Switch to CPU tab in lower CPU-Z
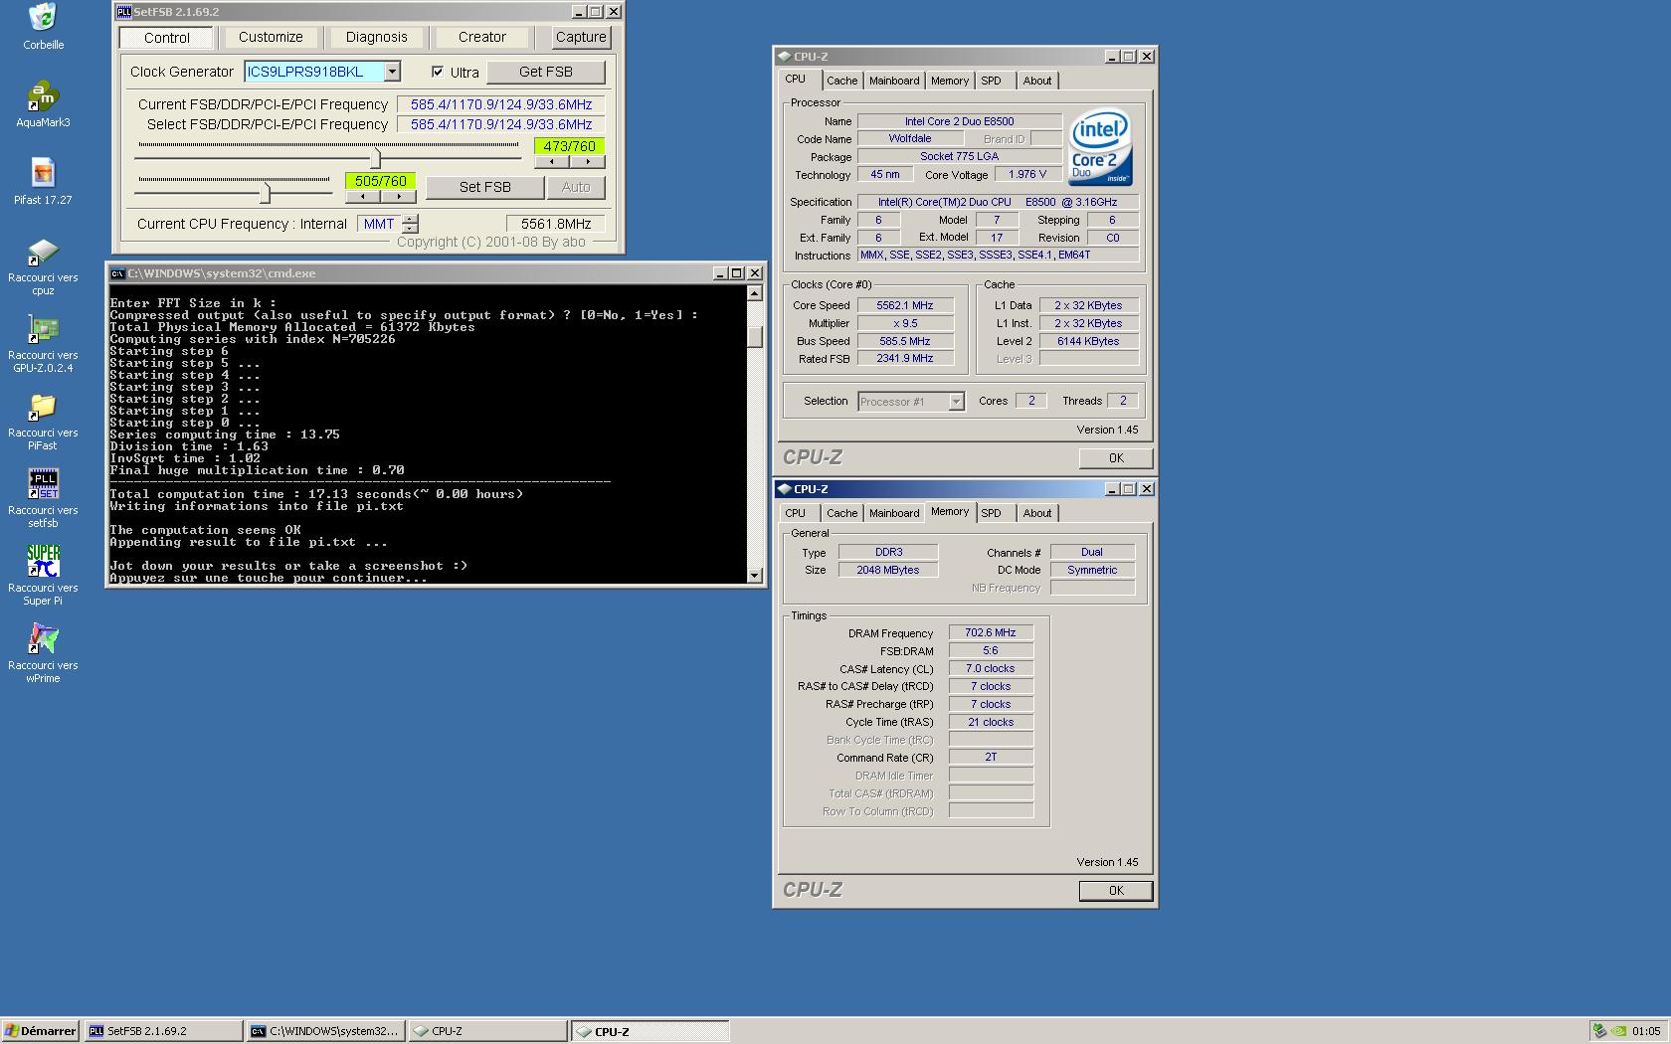1671x1044 pixels. tap(795, 513)
